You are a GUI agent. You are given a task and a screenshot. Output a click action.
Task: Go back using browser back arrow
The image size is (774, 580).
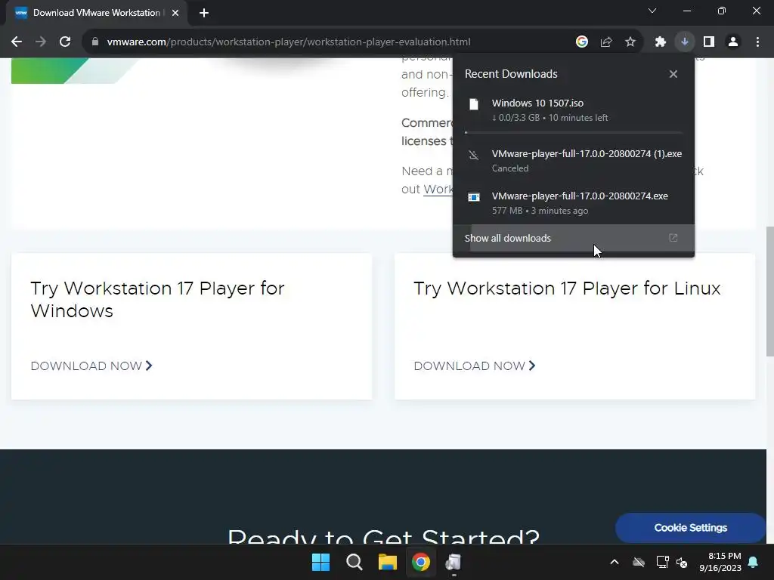(x=17, y=42)
